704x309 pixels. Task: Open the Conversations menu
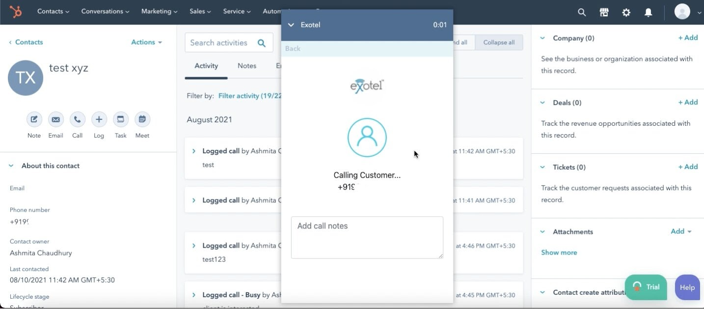[105, 11]
